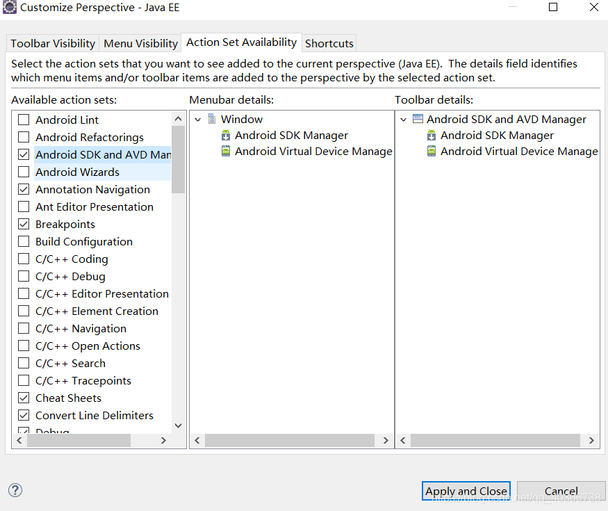Click the Eclipse app icon in title bar

pos(9,7)
